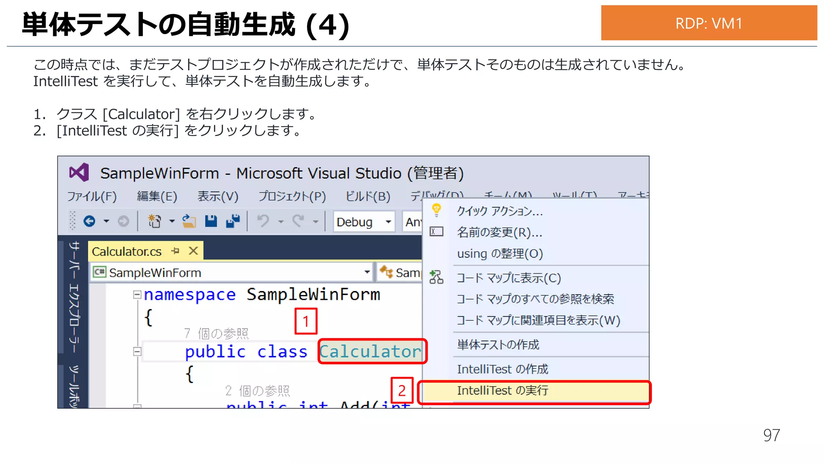Screen dimensions: 824x463
Task: Collapse the namespace SampleWinForm block
Action: point(137,295)
